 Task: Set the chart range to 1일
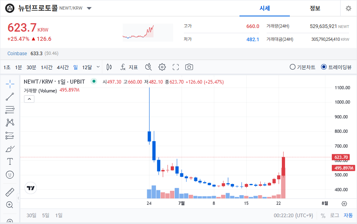click(59, 215)
